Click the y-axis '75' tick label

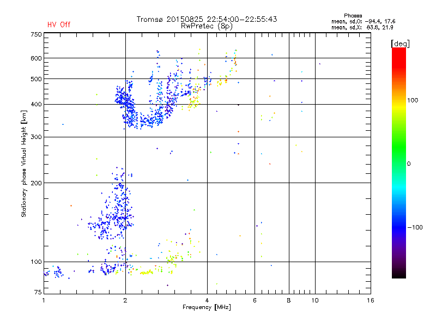(x=38, y=292)
